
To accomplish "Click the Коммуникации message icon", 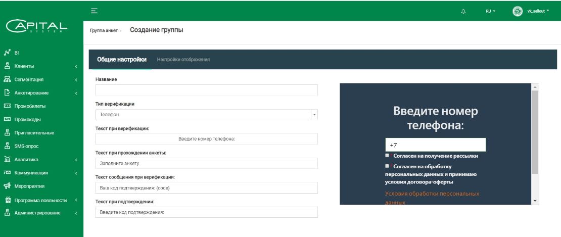I will [x=7, y=173].
